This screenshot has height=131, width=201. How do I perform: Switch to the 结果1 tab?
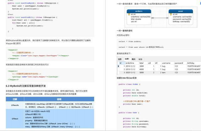coord(127,59)
